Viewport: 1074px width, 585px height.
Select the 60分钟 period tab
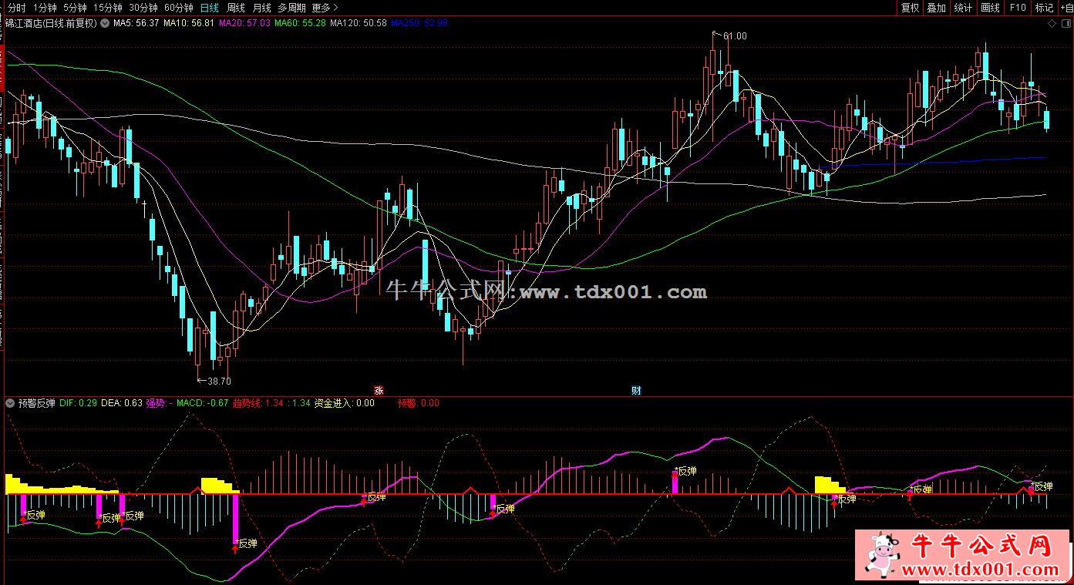178,8
